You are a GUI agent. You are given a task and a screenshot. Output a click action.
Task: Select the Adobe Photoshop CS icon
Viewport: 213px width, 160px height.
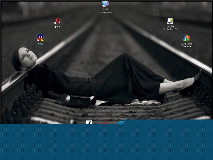click(x=170, y=21)
